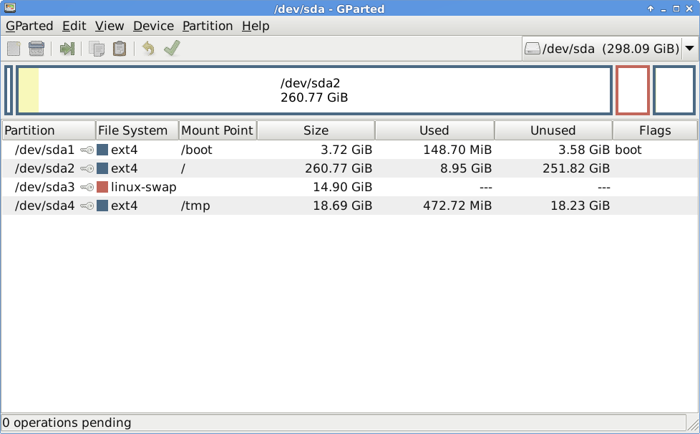Click the Undo last operation icon
The image size is (700, 434).
click(x=148, y=48)
